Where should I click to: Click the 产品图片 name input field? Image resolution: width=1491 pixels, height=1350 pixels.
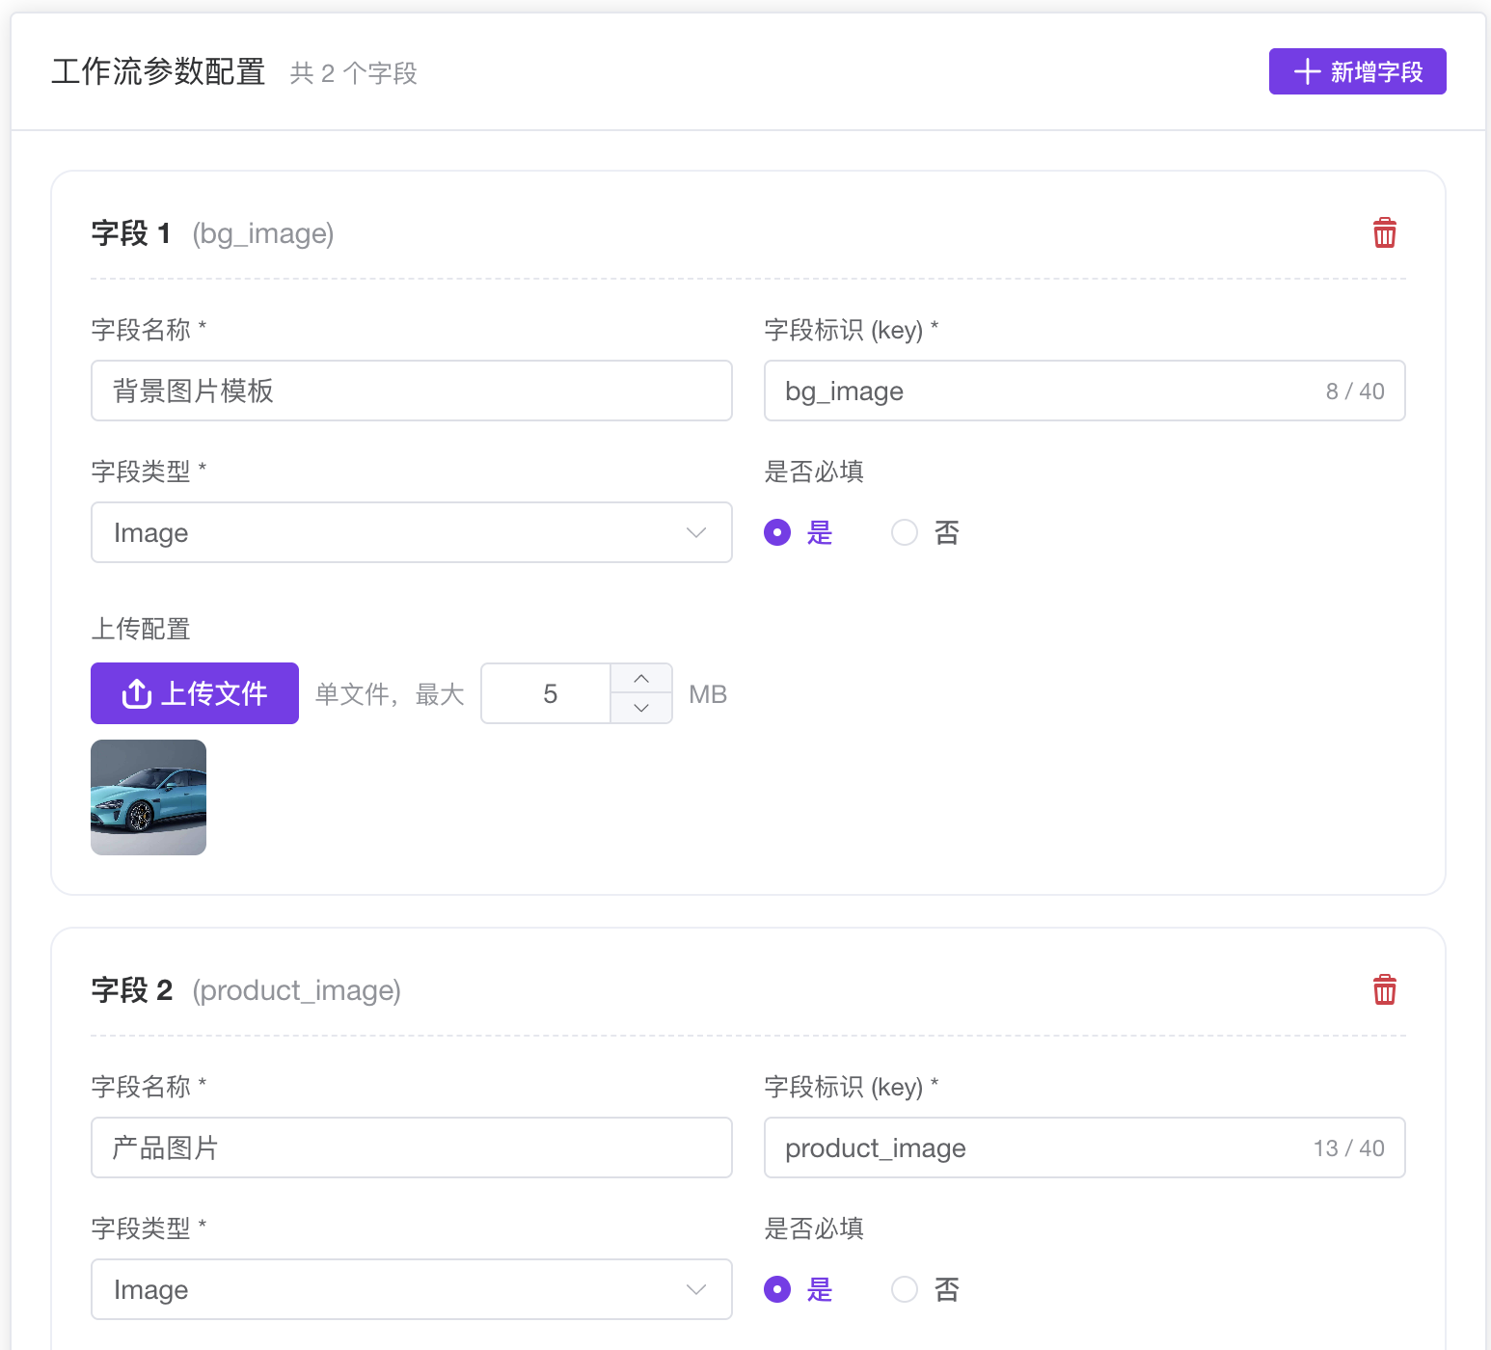[x=411, y=1147]
